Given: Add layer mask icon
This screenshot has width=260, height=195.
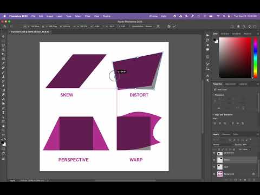Looking at the screenshot, I should point(236,180).
